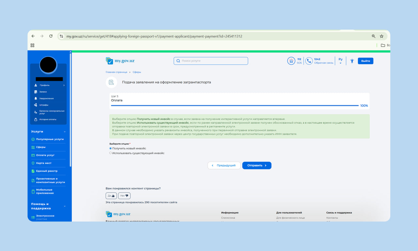
Task: Open the 'Ру' language dropdown
Action: (340, 61)
